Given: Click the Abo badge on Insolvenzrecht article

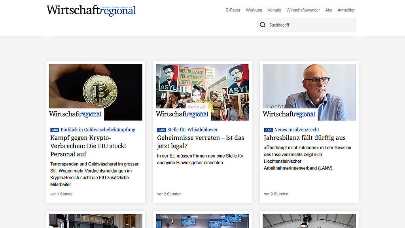Looking at the screenshot, I should [269, 130].
